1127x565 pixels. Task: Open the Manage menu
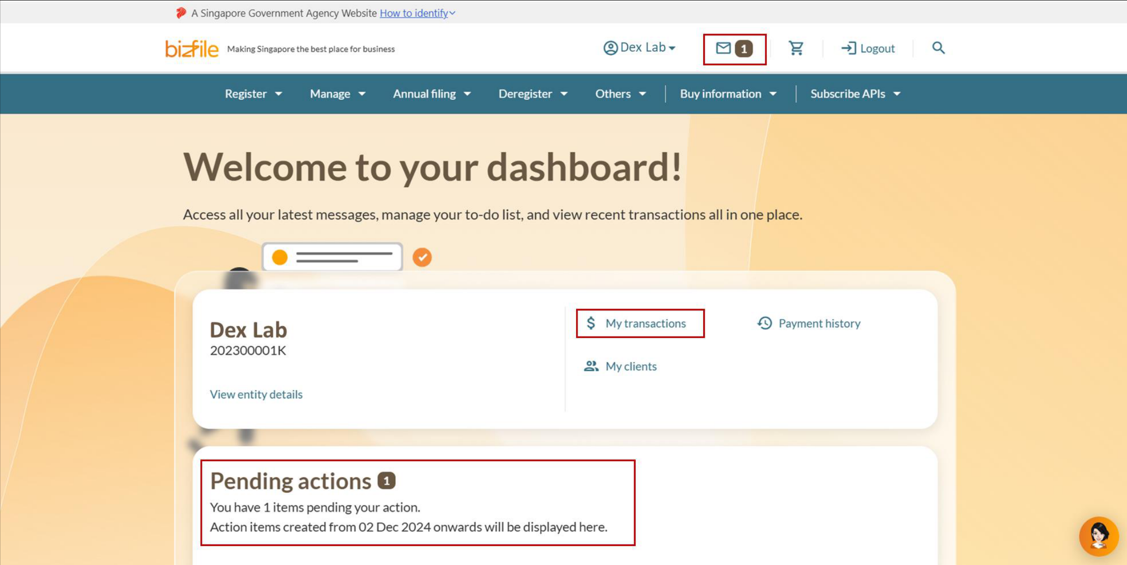[338, 94]
